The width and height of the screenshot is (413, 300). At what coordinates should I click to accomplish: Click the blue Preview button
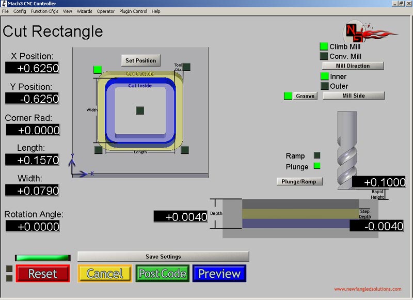(x=219, y=274)
